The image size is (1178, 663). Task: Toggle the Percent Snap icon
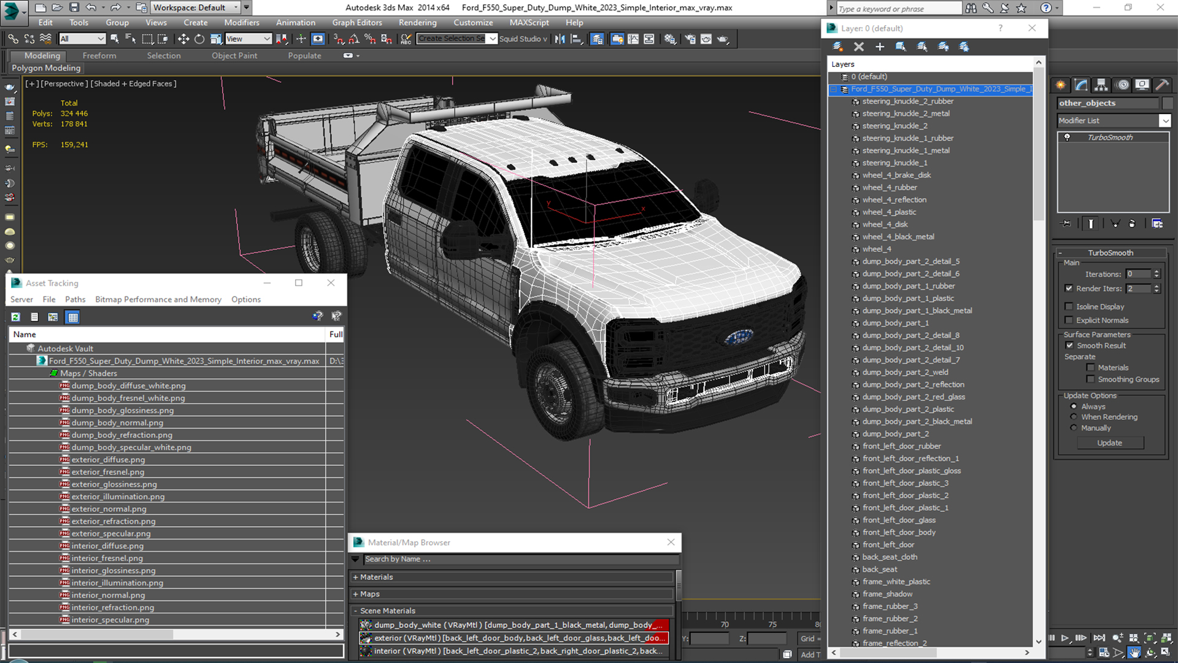pyautogui.click(x=370, y=39)
